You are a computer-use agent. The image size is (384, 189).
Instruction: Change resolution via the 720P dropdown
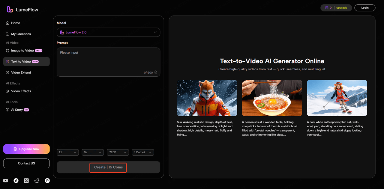click(x=118, y=152)
